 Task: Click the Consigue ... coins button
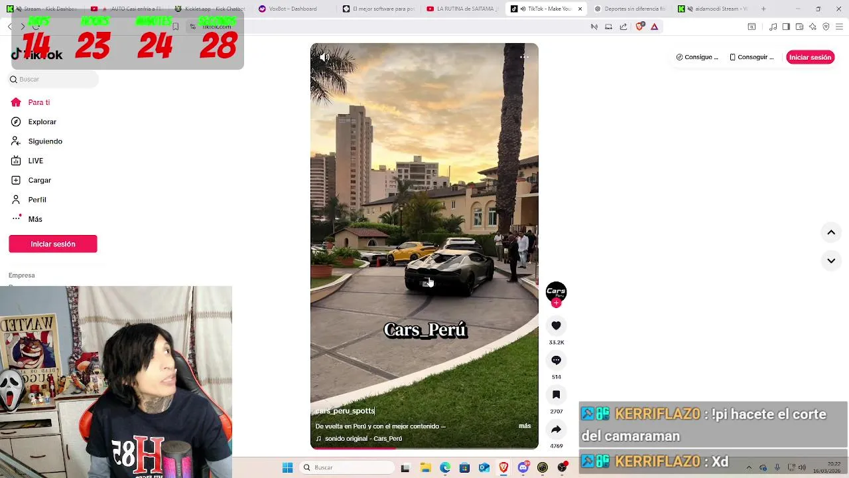pos(697,57)
